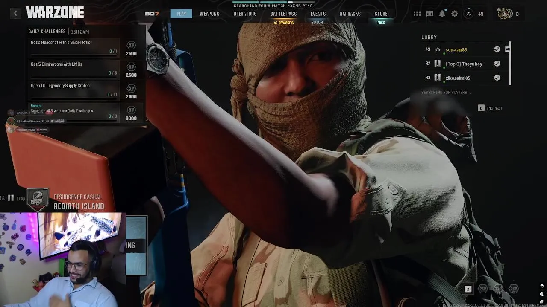Open 'Get a Headshot with a Sniper Rifle' challenge
The width and height of the screenshot is (547, 307).
pyautogui.click(x=74, y=48)
